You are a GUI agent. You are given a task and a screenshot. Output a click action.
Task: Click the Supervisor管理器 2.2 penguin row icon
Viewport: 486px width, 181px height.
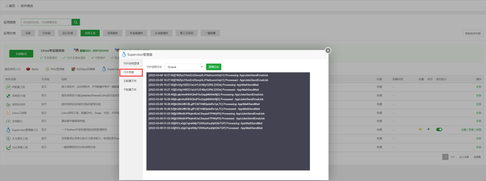(8, 130)
